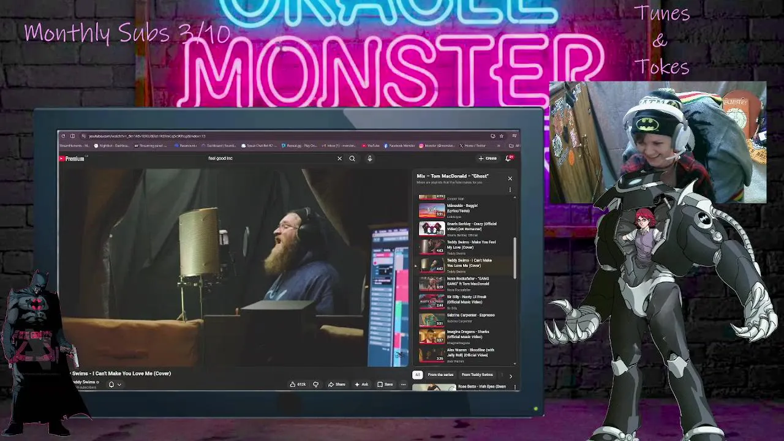The image size is (784, 441).
Task: Start voice search with the microphone
Action: tap(370, 159)
